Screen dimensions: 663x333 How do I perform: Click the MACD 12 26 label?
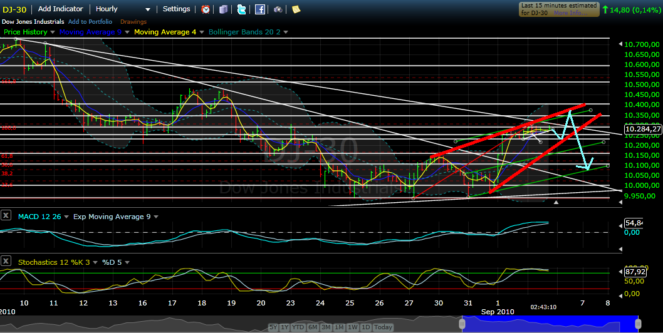pos(39,217)
